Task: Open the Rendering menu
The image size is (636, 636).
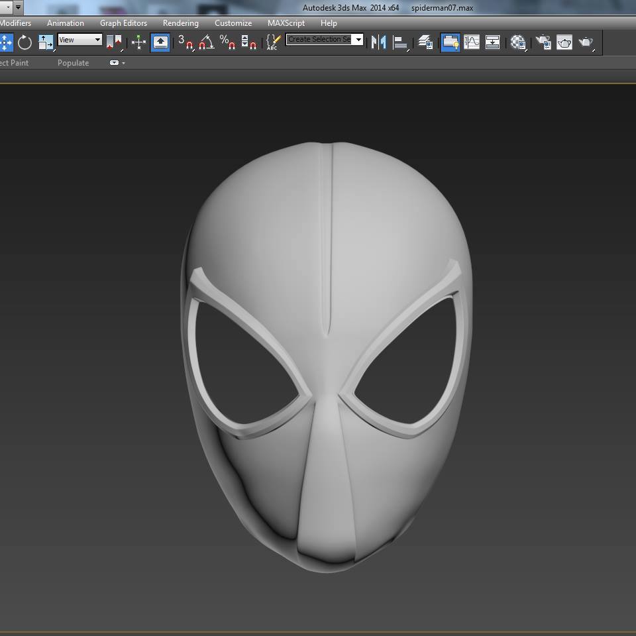Action: coord(180,23)
